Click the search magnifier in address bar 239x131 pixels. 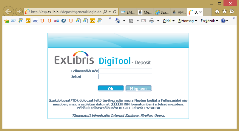[105, 12]
